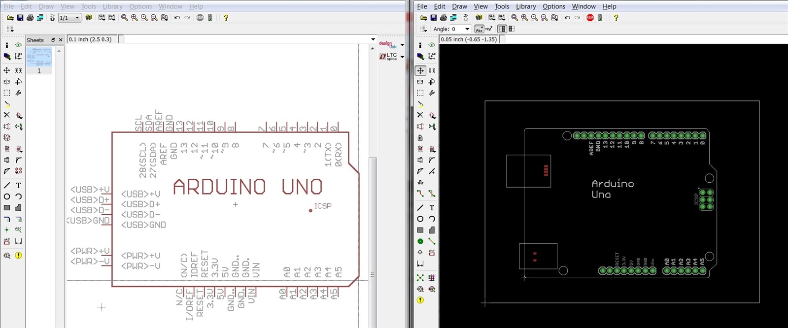Choose the Delete tool in schematic sidebar
This screenshot has width=788, height=328.
click(7, 115)
